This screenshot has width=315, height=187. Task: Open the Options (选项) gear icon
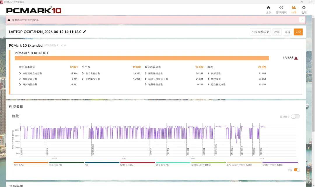(304, 8)
